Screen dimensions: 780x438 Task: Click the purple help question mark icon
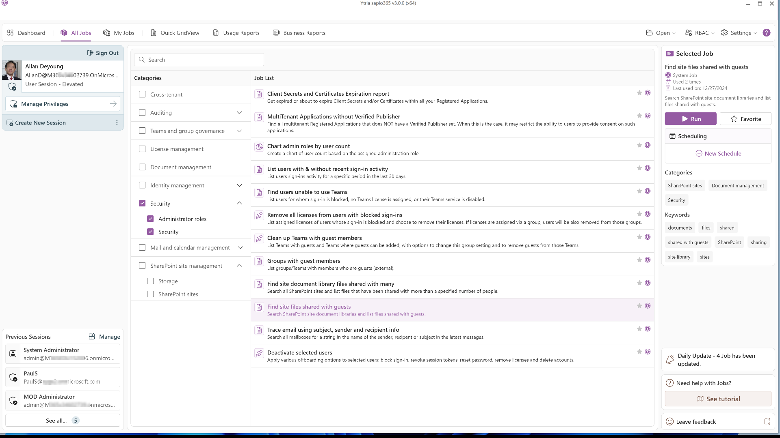point(766,33)
